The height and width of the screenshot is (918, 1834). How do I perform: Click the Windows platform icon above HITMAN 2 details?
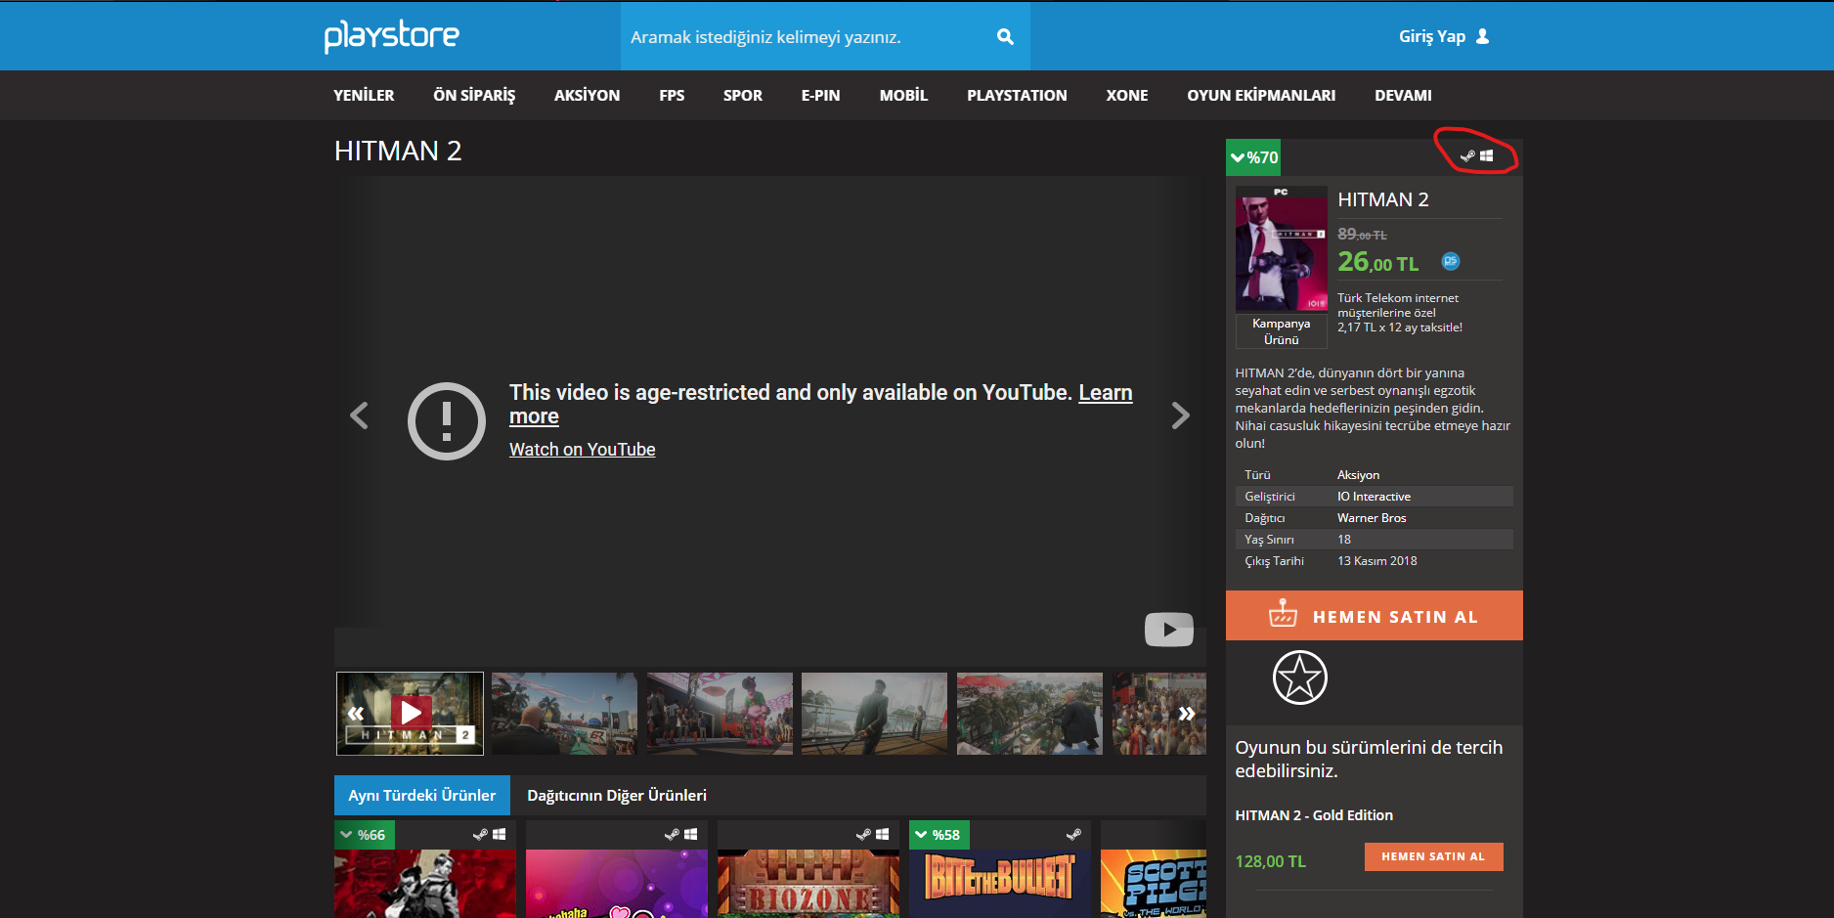tap(1486, 156)
